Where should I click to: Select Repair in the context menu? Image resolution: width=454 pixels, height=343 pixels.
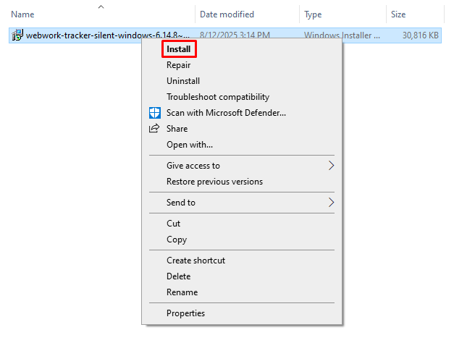pyautogui.click(x=178, y=65)
